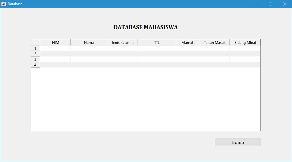Image resolution: width=292 pixels, height=162 pixels.
Task: Click the Alamat column header
Action: 188,43
